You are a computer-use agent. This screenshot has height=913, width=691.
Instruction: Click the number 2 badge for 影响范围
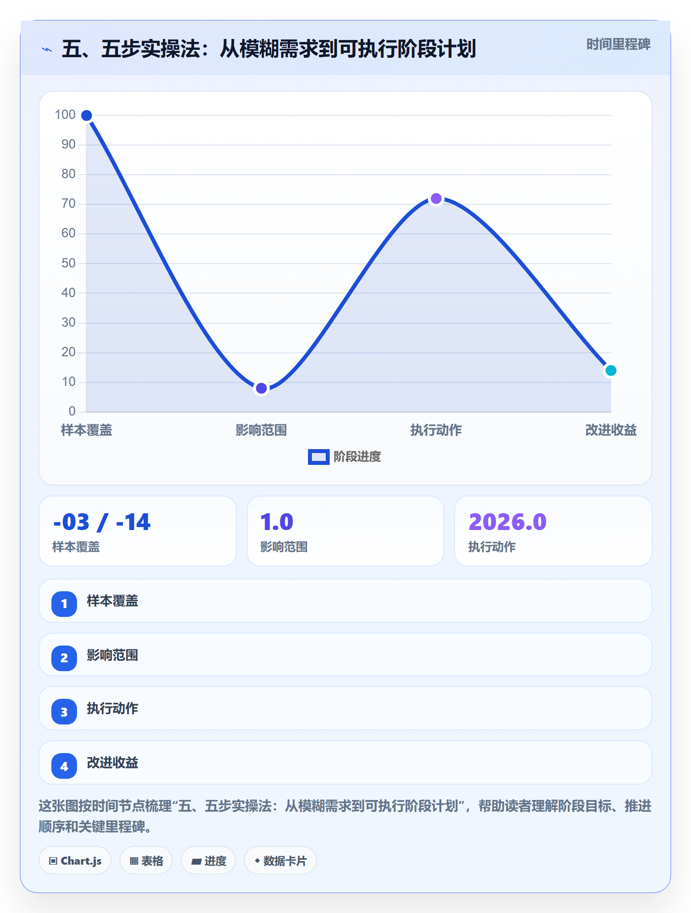pos(64,658)
